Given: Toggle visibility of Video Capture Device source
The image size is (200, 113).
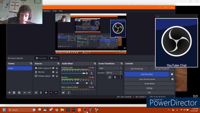Looking at the screenshot, I should [x=53, y=68].
